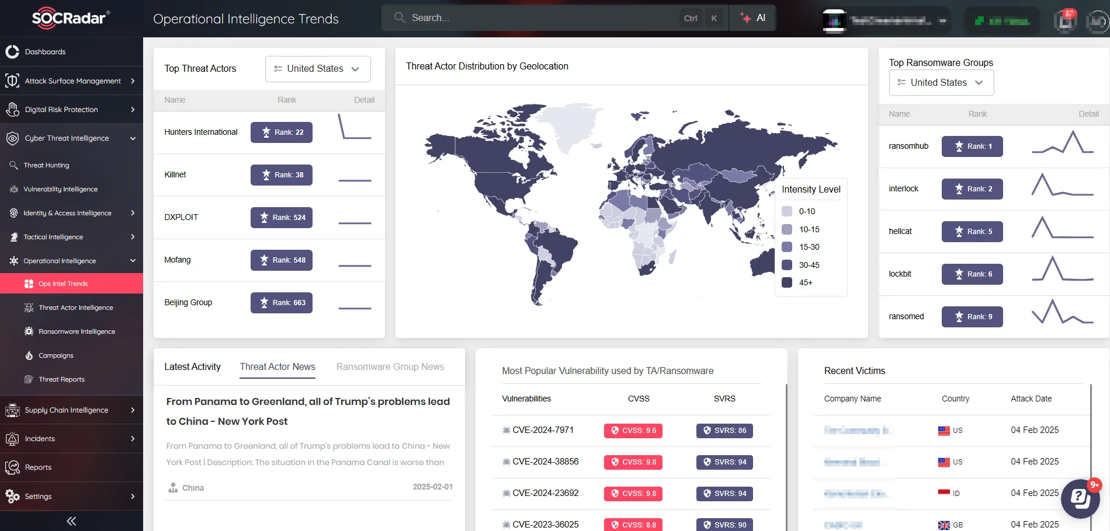
Task: Click SVRS 94 badge for CVE-2024-38856
Action: 724,462
